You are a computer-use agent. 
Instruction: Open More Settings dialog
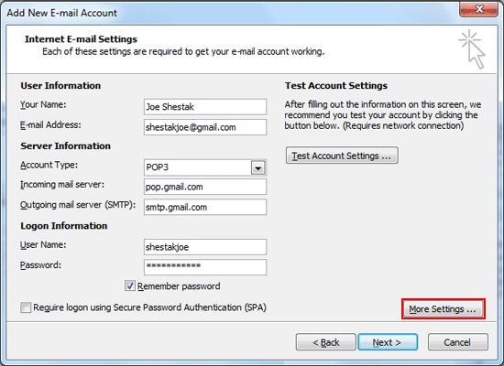(444, 309)
